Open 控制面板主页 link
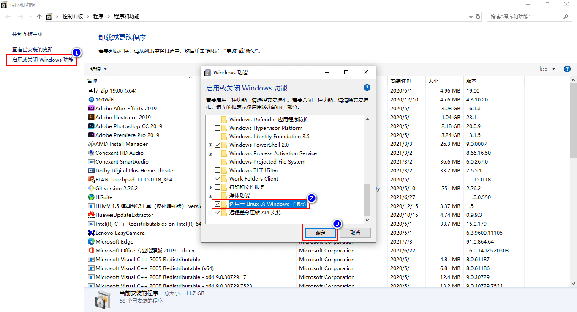577x312 pixels. [27, 34]
